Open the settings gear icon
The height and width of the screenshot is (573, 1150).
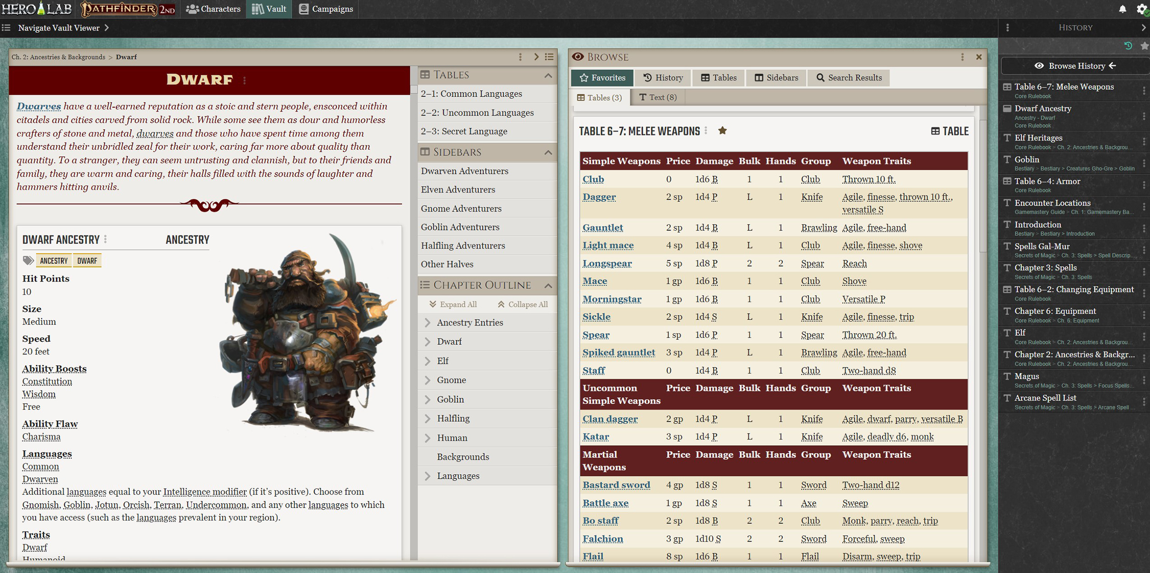point(1142,9)
